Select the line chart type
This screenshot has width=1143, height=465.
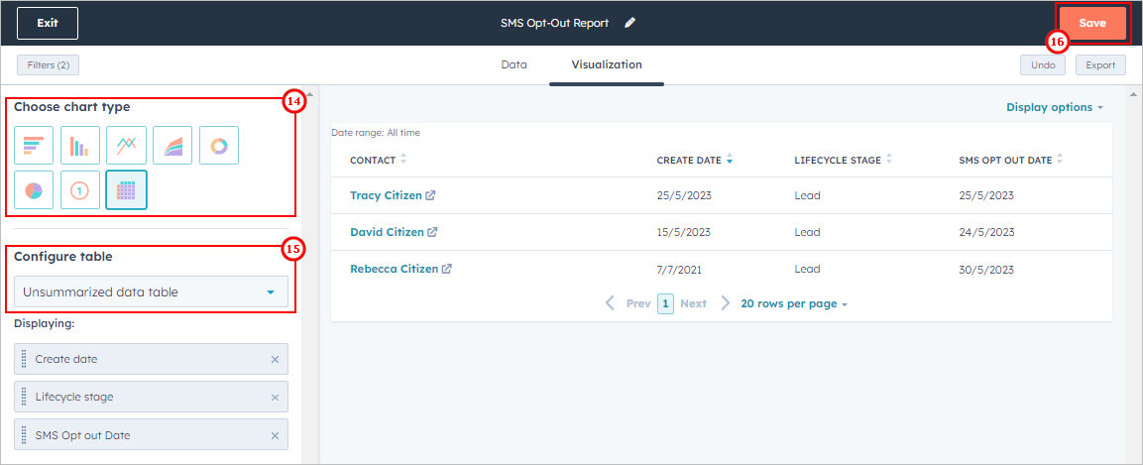[x=126, y=145]
